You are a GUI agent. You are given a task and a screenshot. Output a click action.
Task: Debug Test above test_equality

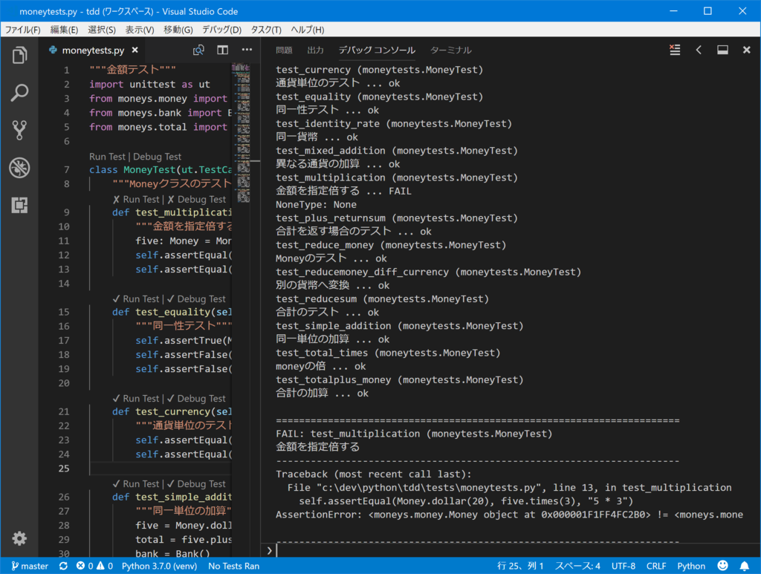coord(196,299)
